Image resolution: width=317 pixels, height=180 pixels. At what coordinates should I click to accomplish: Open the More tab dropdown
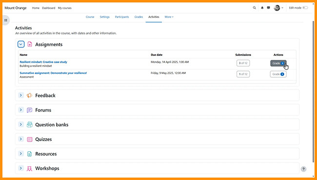click(x=169, y=17)
